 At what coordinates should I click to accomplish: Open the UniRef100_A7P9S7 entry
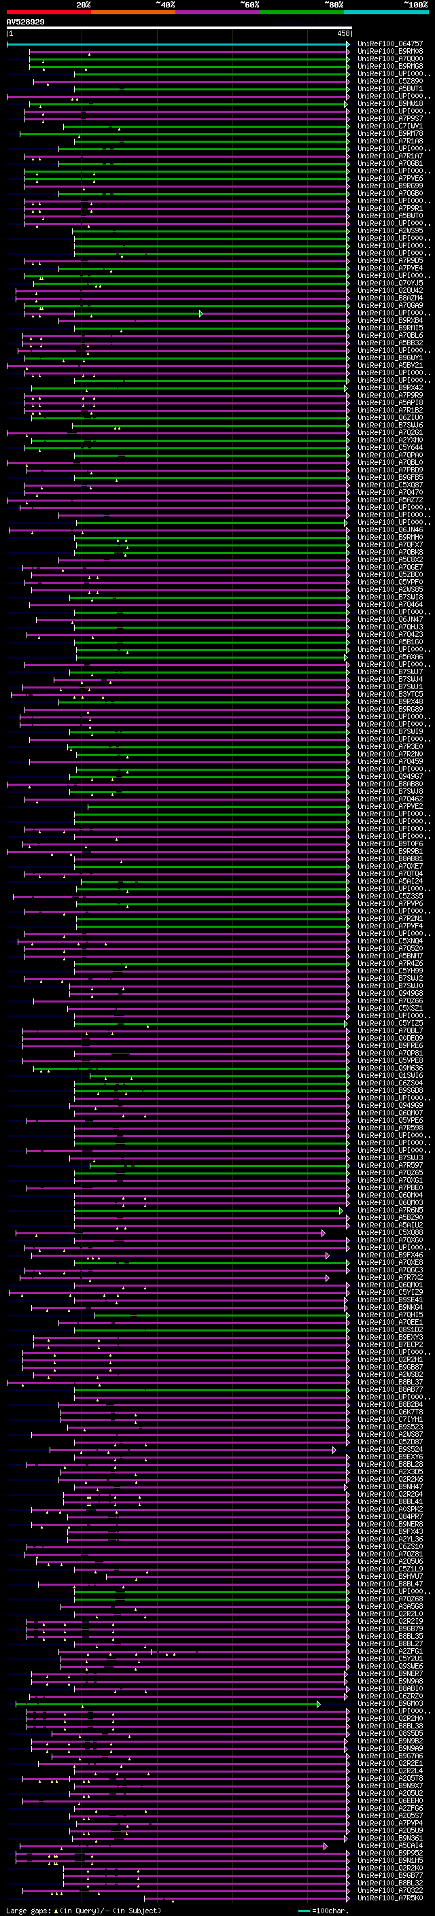pos(389,118)
